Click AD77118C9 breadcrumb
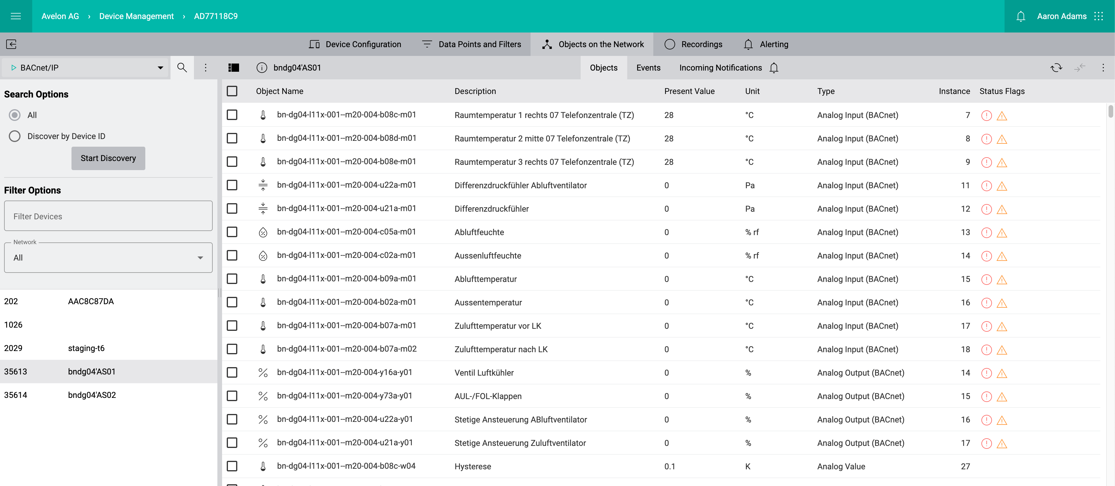This screenshot has width=1115, height=486. [216, 16]
